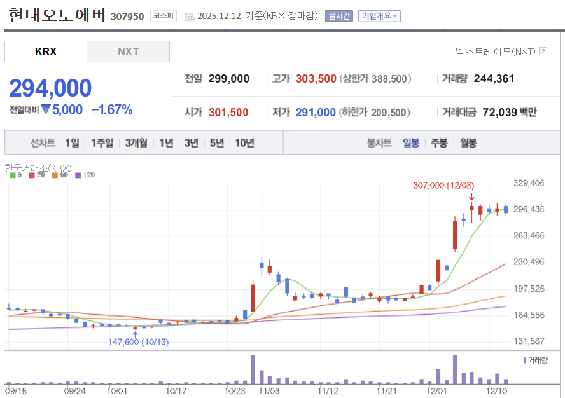Switch to 주봉 weekly candle view

[438, 143]
